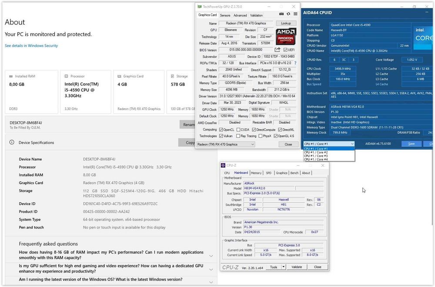Click the Graphics Card card icon

[x=119, y=76]
